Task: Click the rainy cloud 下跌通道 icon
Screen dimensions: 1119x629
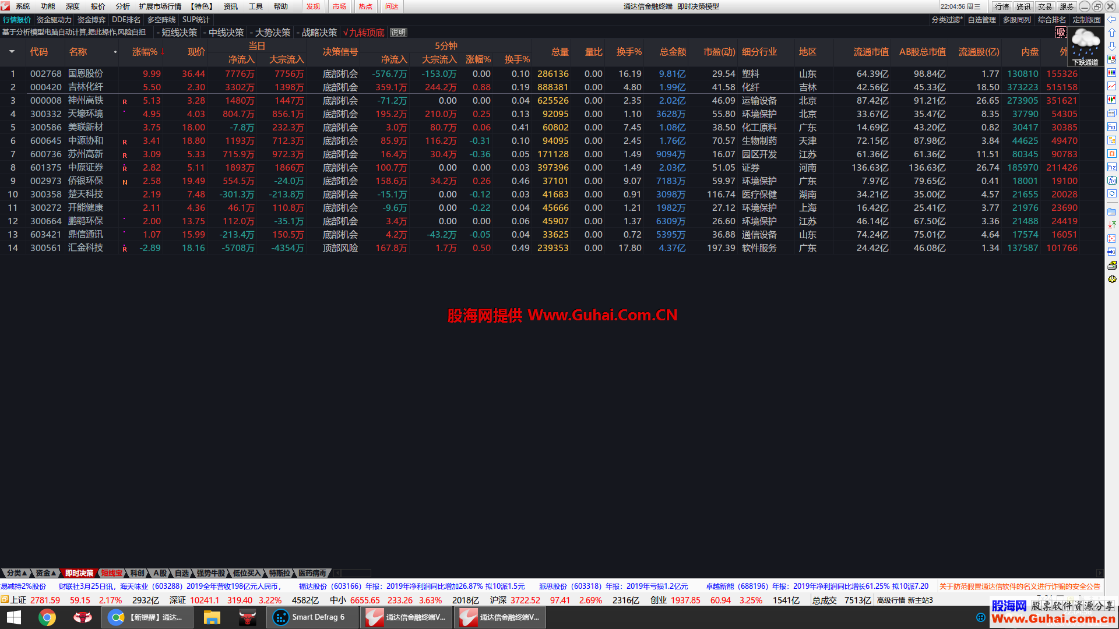Action: 1085,47
